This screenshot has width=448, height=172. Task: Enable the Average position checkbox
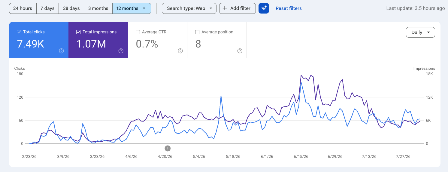[197, 32]
